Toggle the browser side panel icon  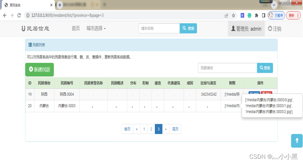coord(263,16)
